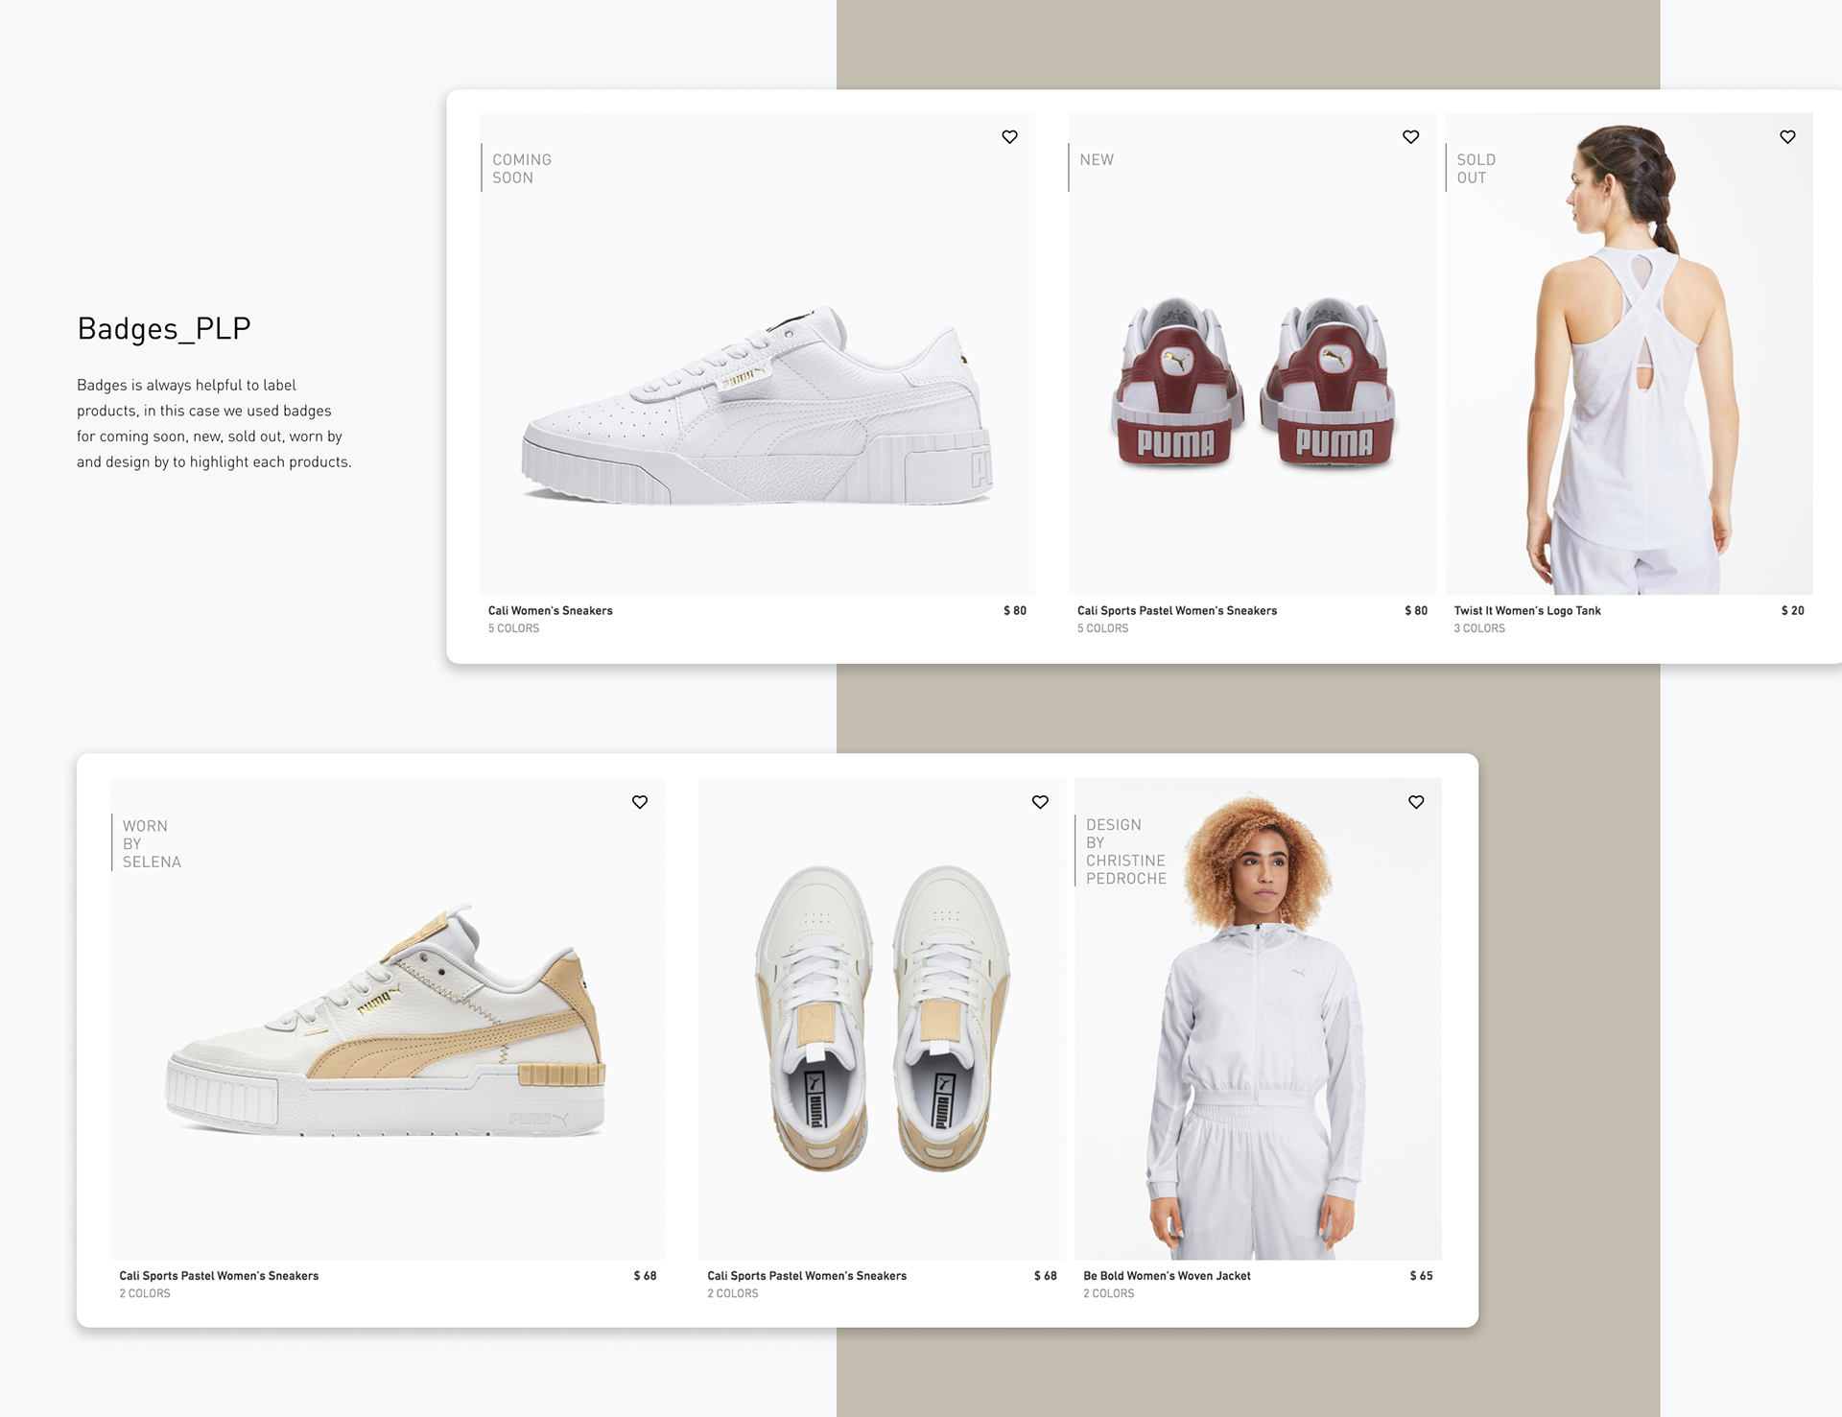The width and height of the screenshot is (1842, 1417).
Task: Click the 'Badges is always helpful' description paragraph
Action: click(214, 423)
